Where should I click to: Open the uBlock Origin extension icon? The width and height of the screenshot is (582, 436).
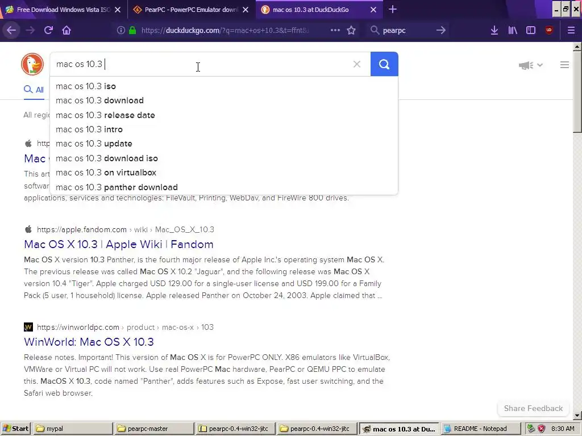coord(549,31)
